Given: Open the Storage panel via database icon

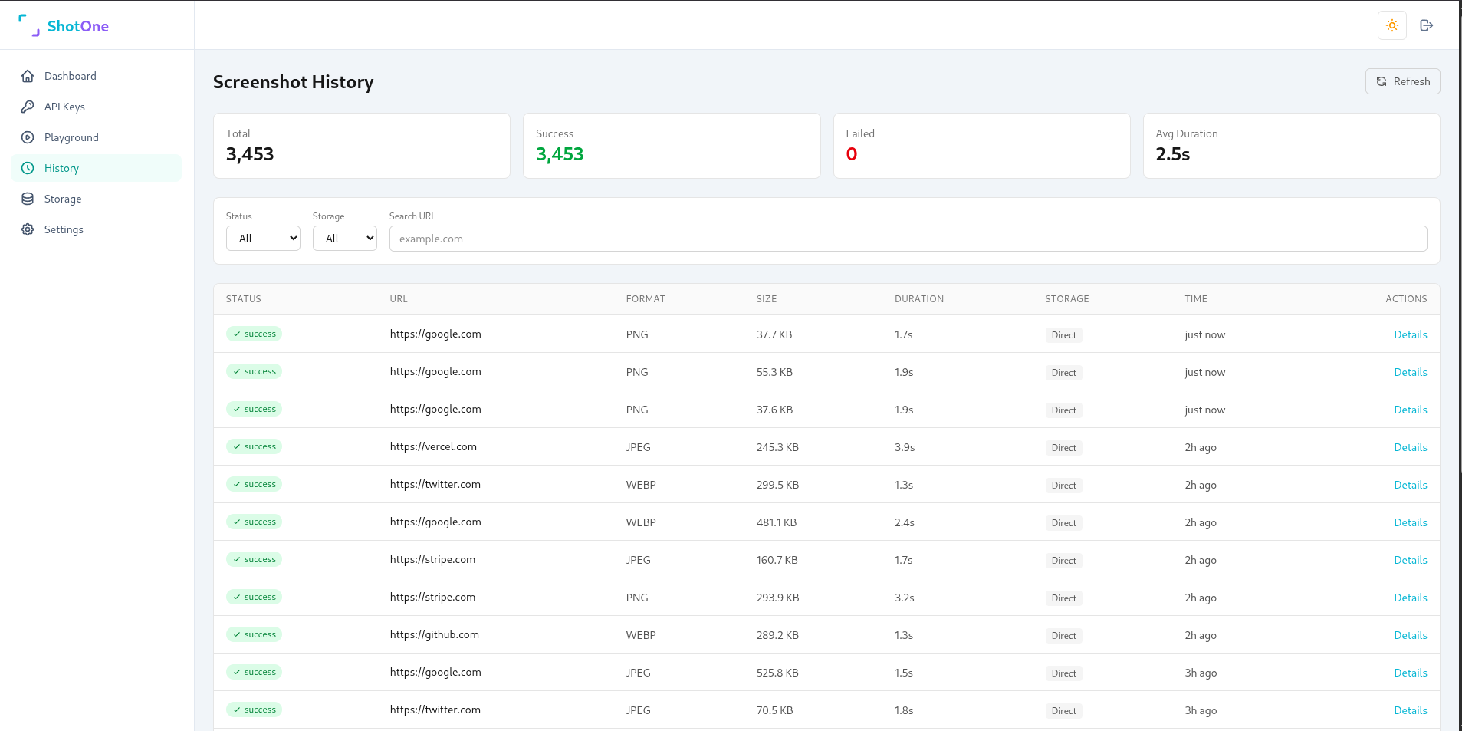Looking at the screenshot, I should click(x=28, y=199).
